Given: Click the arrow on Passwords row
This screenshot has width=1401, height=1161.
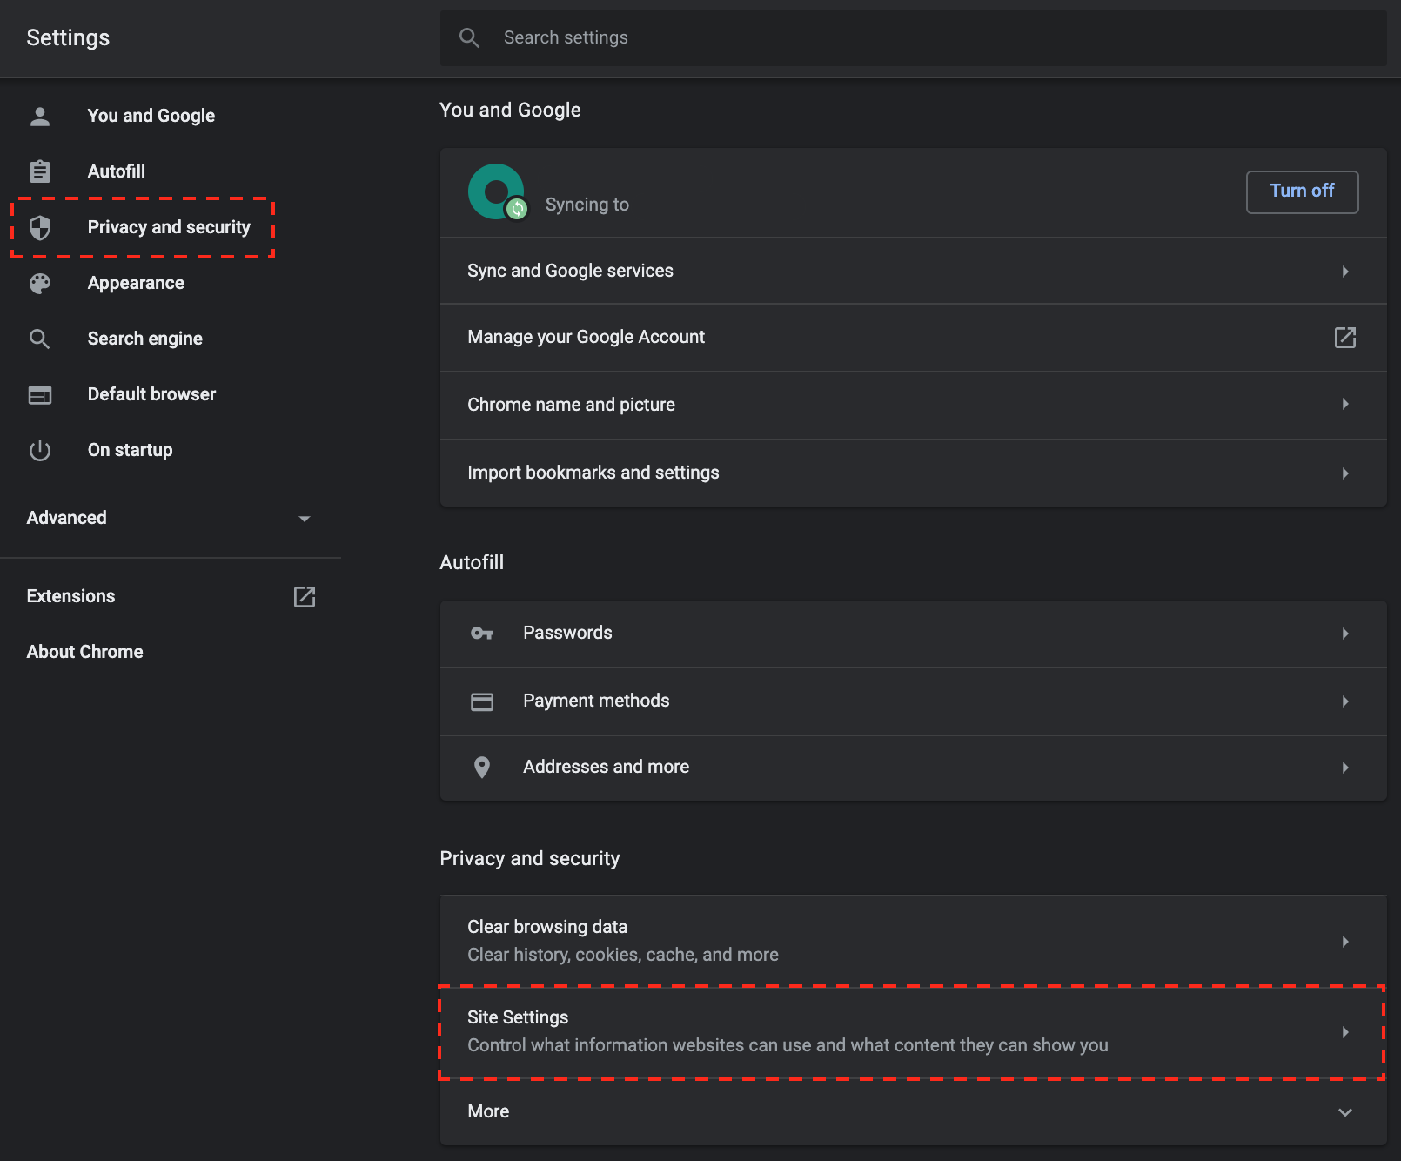Looking at the screenshot, I should click(x=1345, y=634).
